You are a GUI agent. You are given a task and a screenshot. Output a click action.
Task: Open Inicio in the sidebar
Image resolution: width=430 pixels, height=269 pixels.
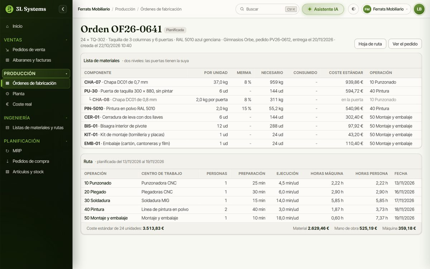click(x=36, y=26)
